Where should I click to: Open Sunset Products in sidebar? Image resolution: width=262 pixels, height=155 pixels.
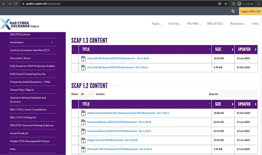point(19,133)
